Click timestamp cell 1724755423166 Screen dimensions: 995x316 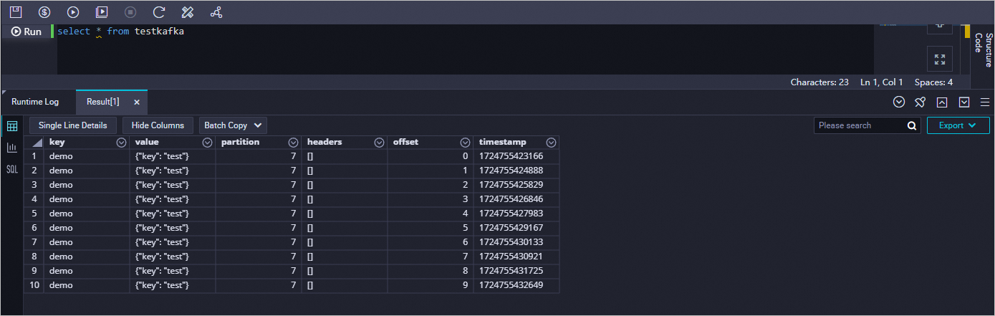516,156
